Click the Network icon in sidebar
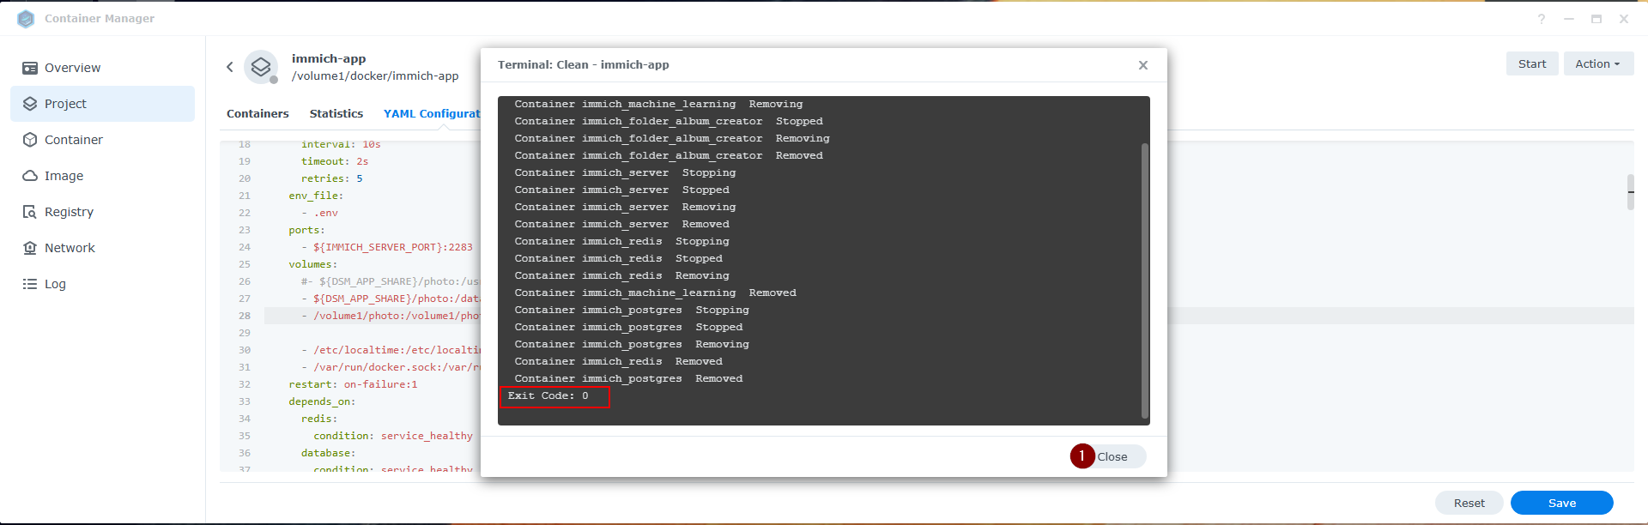 (x=30, y=248)
